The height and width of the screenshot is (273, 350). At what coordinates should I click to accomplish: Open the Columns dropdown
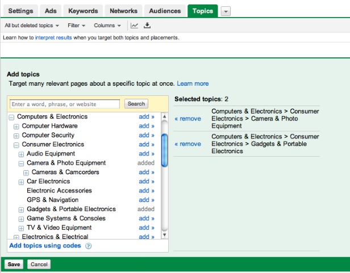107,26
